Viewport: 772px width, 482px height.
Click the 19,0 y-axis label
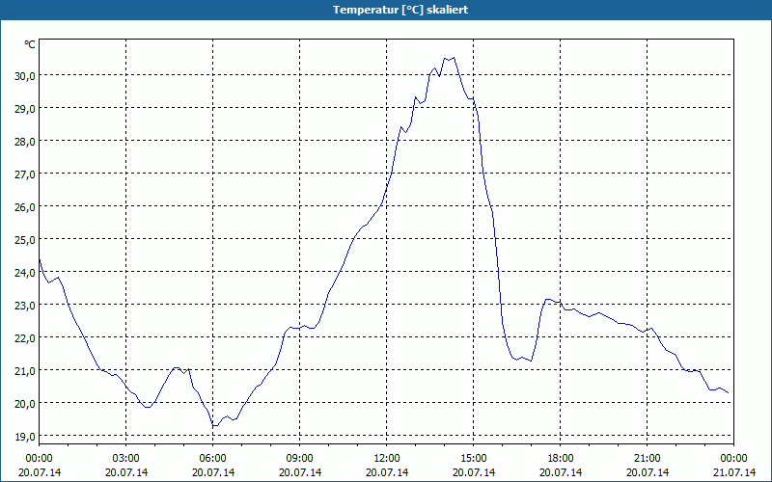tap(25, 436)
